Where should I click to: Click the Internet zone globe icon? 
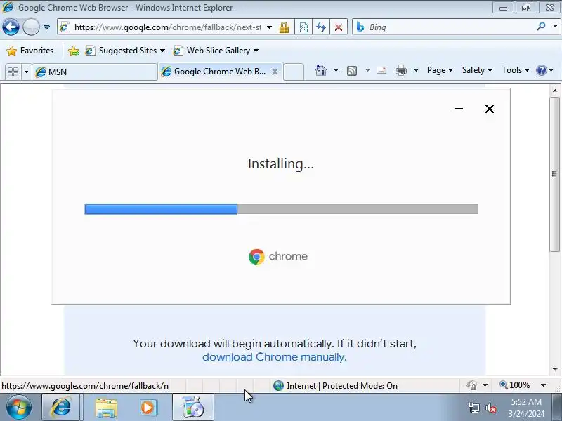pos(278,385)
